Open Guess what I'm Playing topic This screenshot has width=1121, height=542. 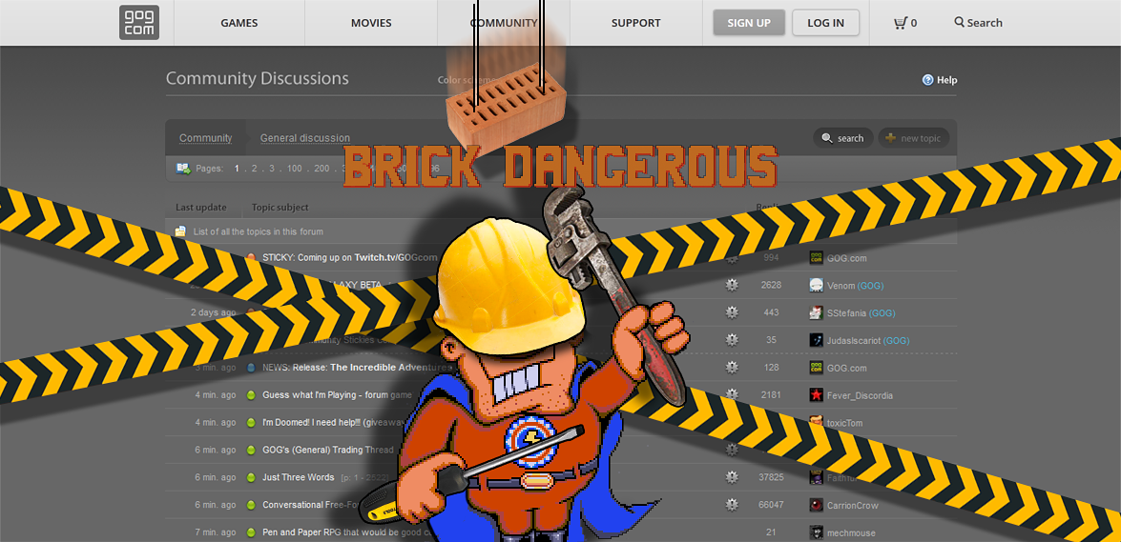pos(338,395)
